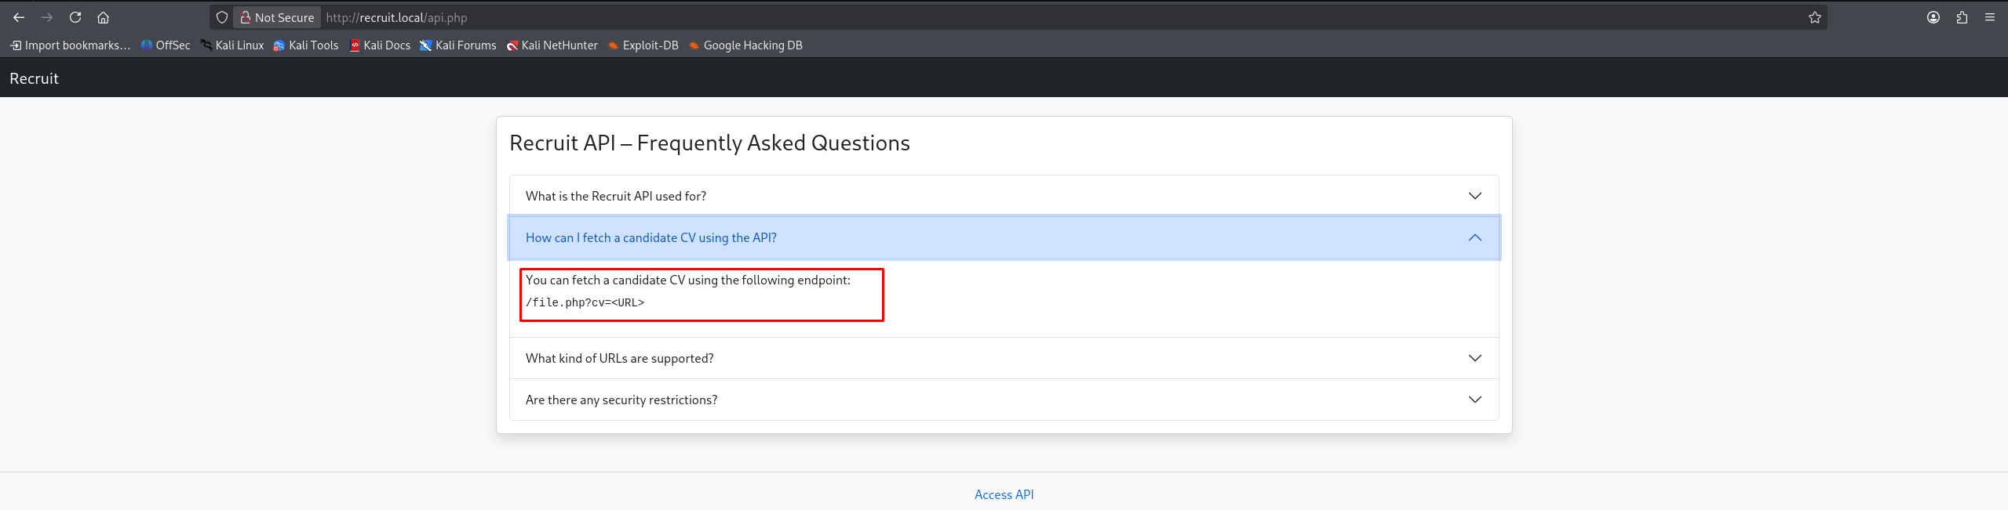
Task: Open the hamburger application menu
Action: click(x=1990, y=17)
